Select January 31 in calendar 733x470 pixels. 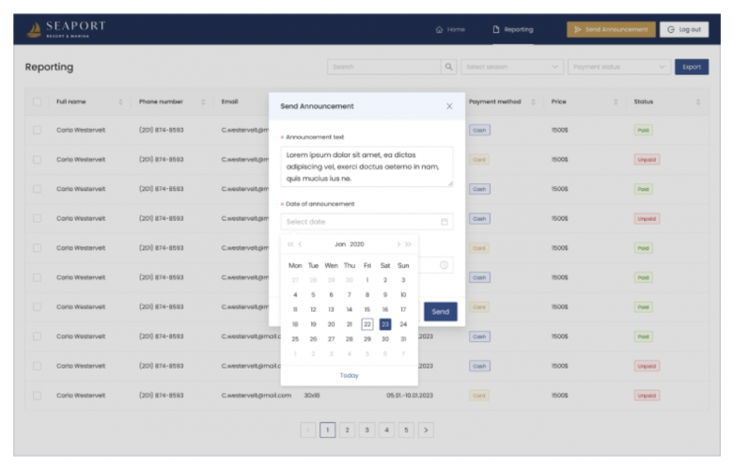coord(403,339)
